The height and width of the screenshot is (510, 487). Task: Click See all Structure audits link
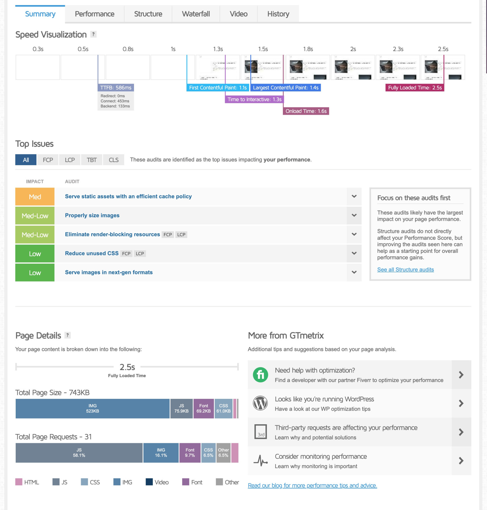click(x=406, y=269)
